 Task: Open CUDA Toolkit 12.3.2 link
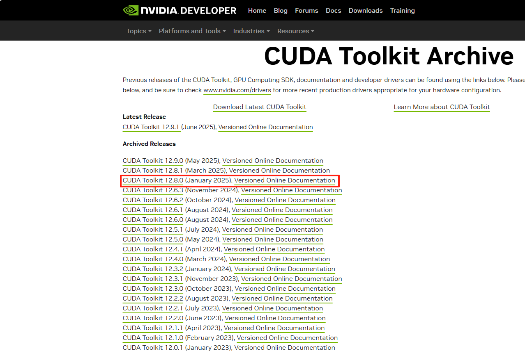153,269
